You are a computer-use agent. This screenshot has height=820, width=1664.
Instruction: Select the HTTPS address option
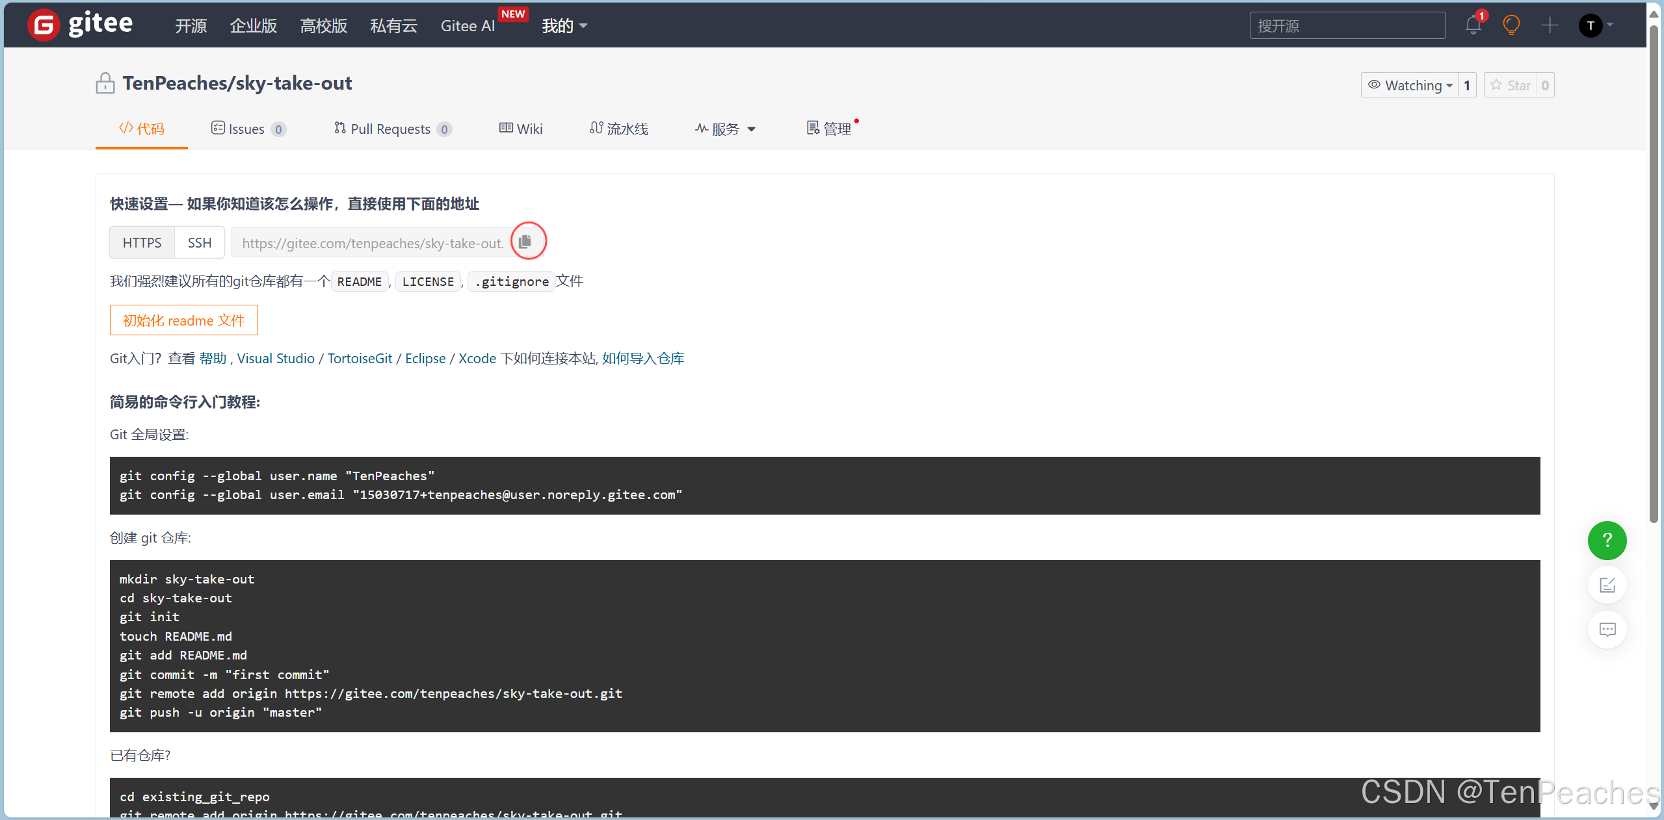coord(142,242)
